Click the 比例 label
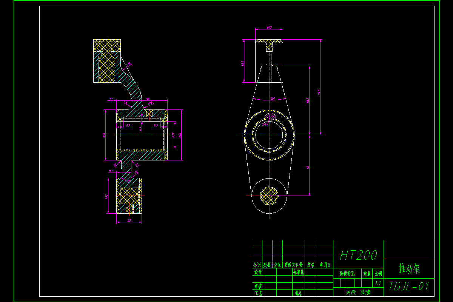The height and width of the screenshot is (302, 453). click(378, 274)
